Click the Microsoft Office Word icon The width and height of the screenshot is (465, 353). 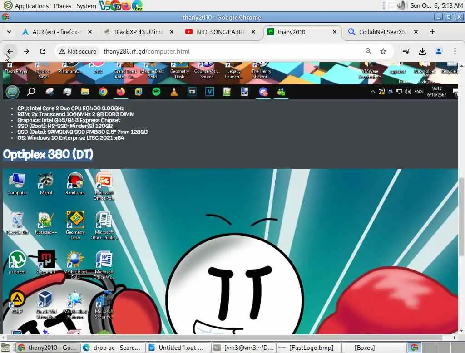point(104,265)
